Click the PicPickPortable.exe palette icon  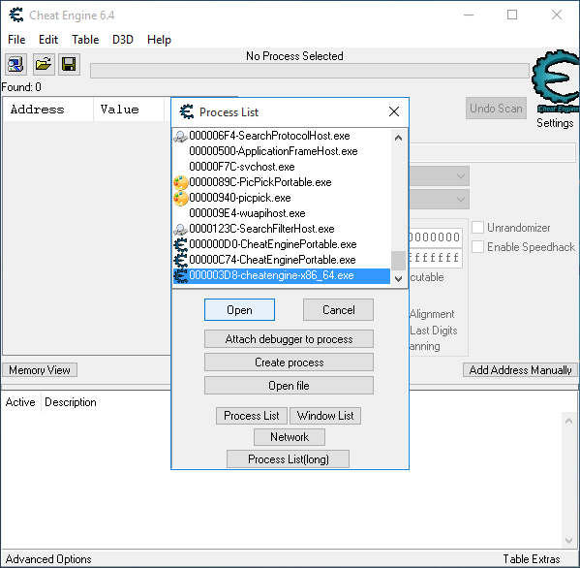(x=180, y=182)
